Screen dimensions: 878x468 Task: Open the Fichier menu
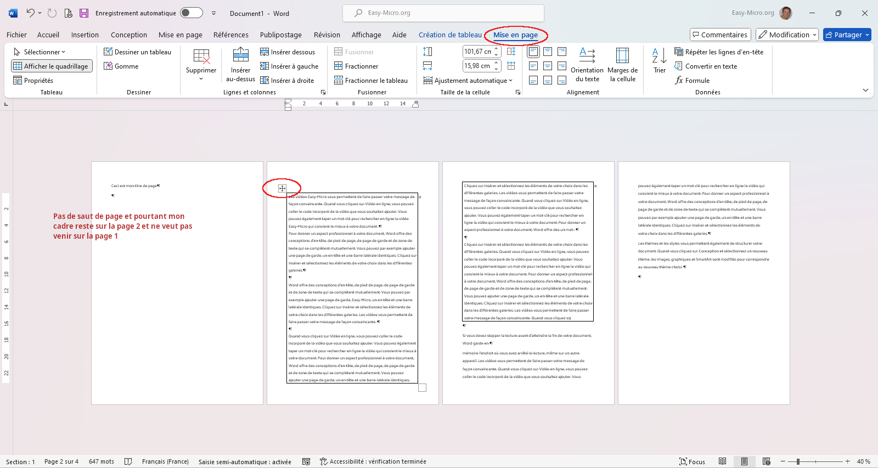click(16, 35)
